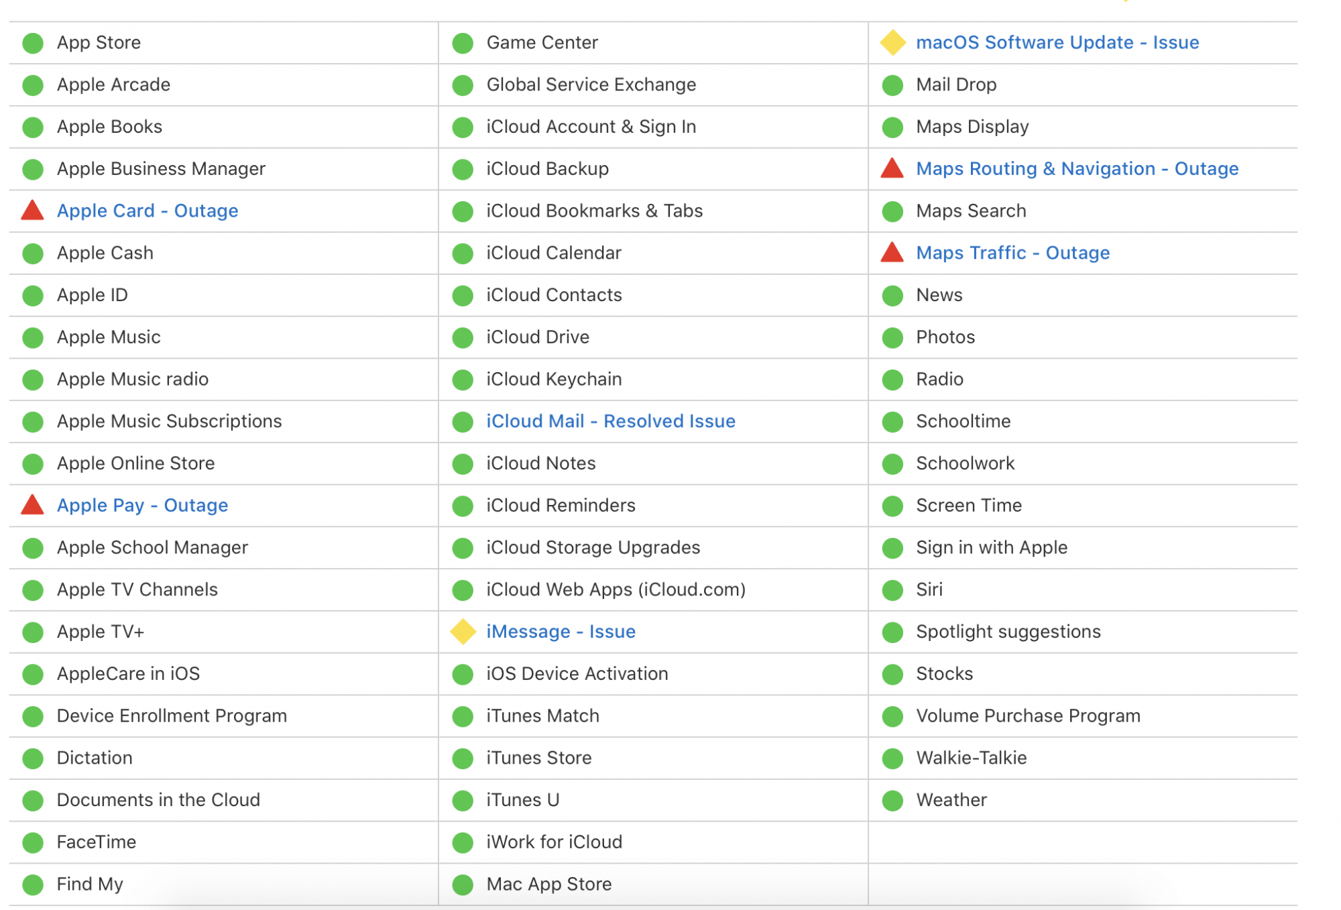Click the iCloud Keychain entry
Screen dimensions: 1341x910
[x=555, y=379]
